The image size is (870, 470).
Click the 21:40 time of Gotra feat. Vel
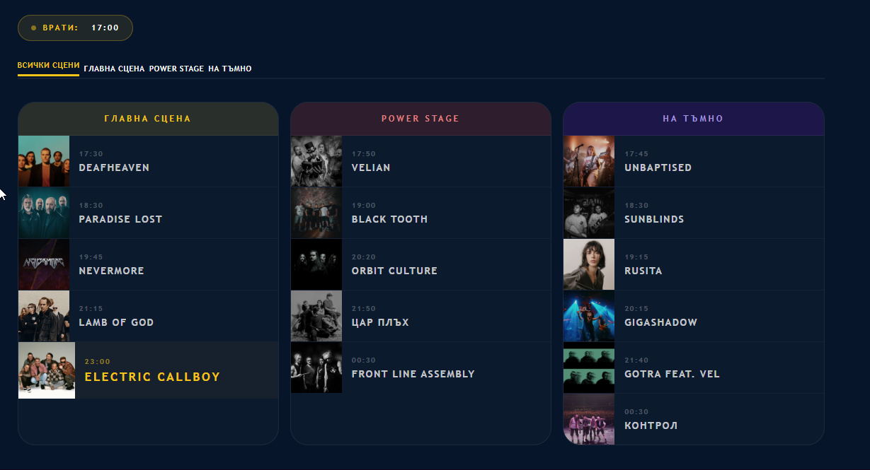[x=636, y=360]
